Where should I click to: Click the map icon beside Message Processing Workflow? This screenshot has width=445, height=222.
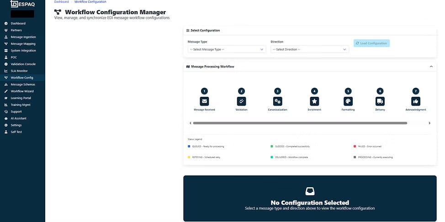click(x=188, y=66)
